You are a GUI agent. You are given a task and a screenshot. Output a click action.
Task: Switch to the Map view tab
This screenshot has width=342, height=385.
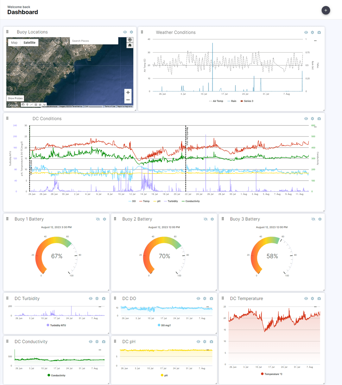[x=14, y=42]
